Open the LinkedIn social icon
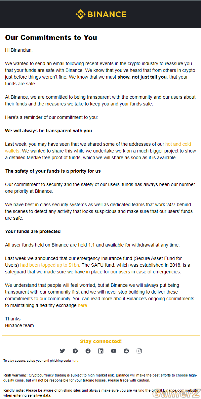 (101, 351)
